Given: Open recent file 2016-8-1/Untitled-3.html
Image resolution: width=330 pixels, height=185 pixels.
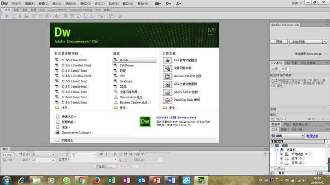Looking at the screenshot, I should pos(76,66).
